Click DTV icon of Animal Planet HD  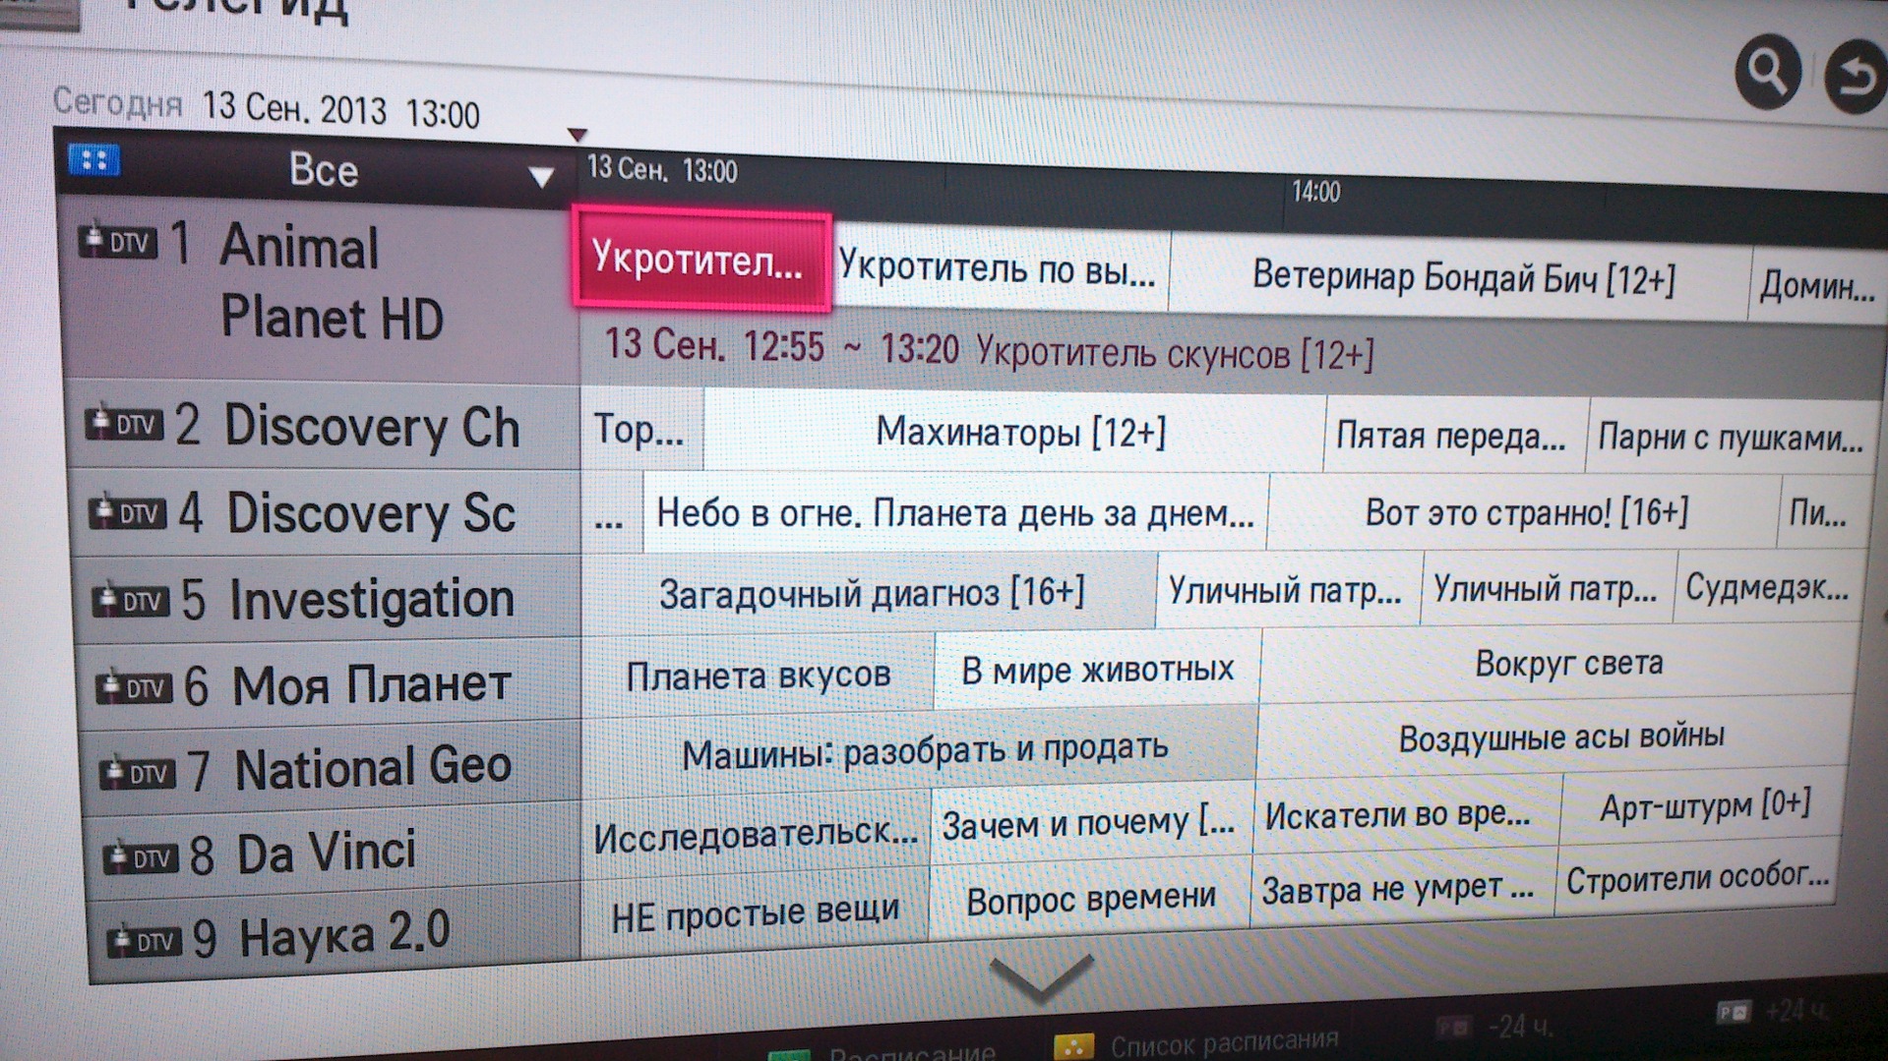[x=118, y=241]
